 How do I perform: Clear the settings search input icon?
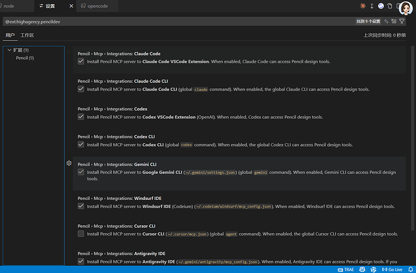(394, 21)
